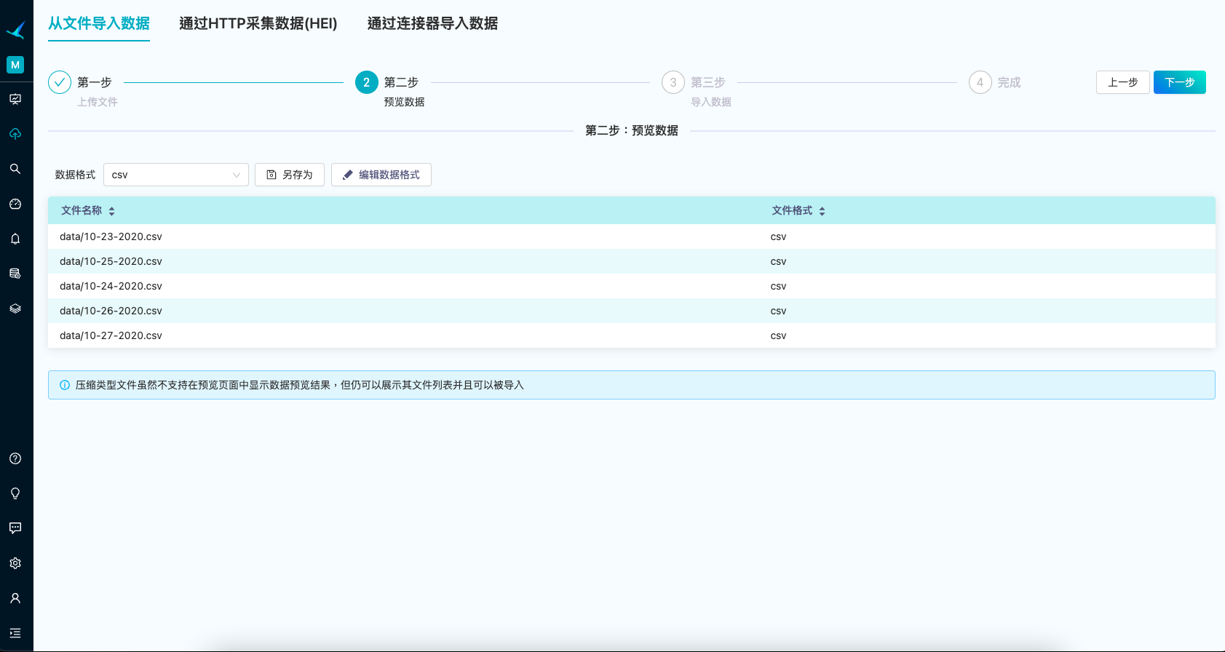Viewport: 1225px width, 652px height.
Task: Open the settings gear icon
Action: click(15, 563)
